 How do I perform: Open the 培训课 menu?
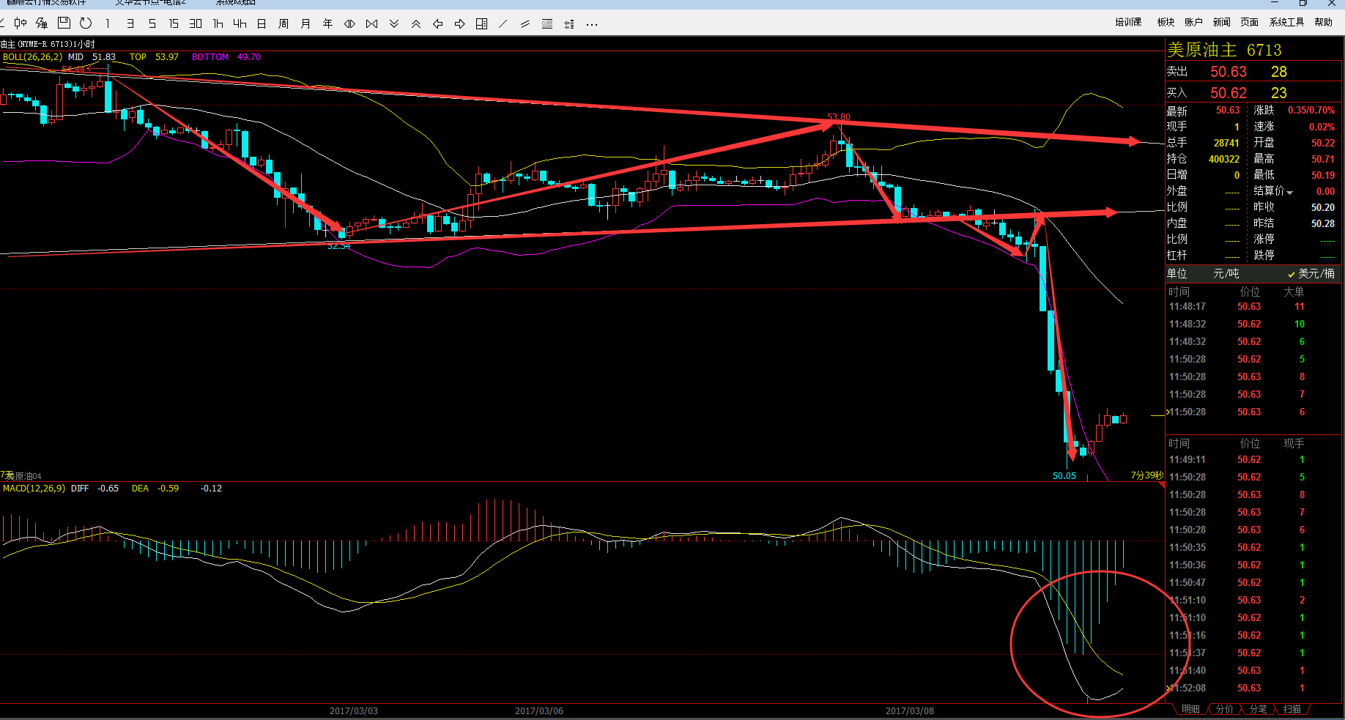tap(1128, 22)
